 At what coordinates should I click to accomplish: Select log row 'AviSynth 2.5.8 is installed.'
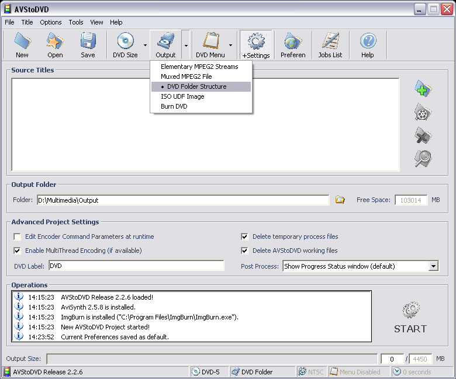coord(191,307)
